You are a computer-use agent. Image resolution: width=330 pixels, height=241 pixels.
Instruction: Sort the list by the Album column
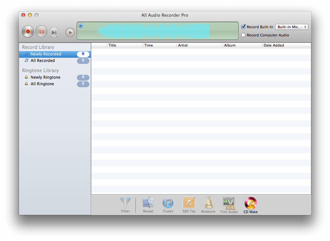click(x=242, y=45)
